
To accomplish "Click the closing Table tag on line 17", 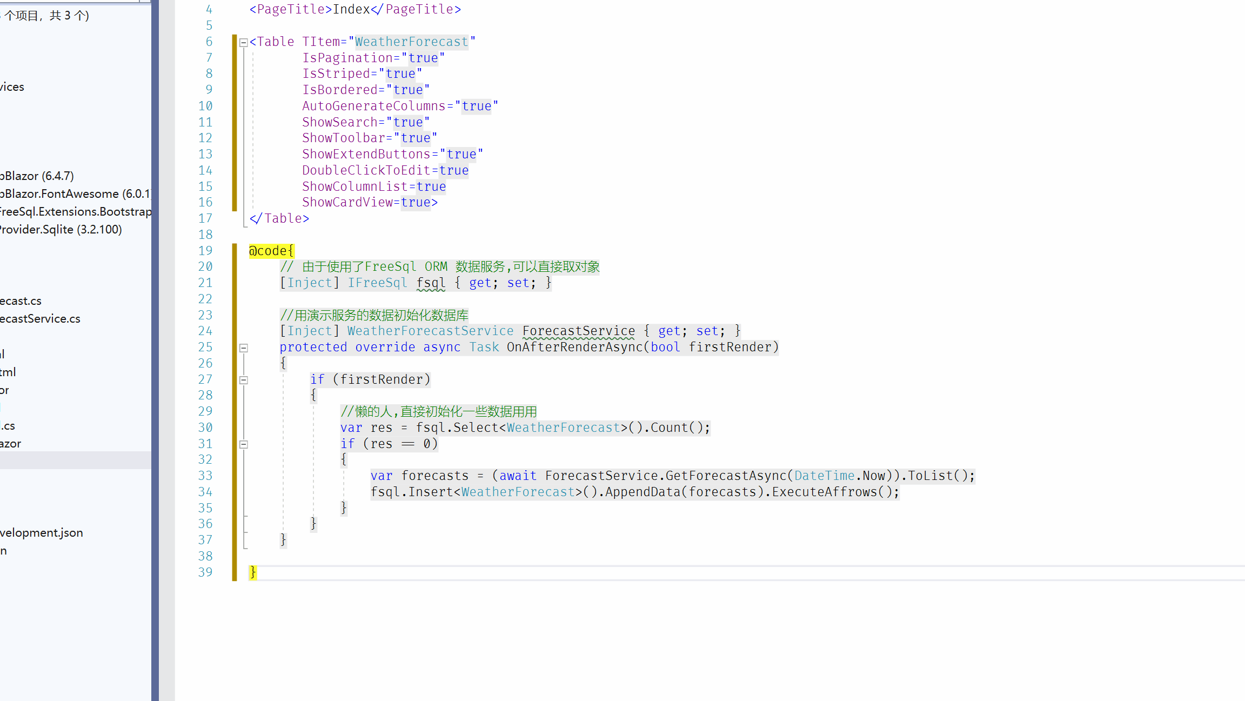I will 279,218.
